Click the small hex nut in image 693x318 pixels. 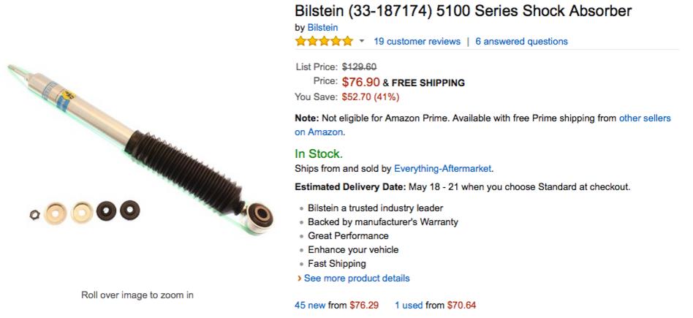[x=34, y=215]
